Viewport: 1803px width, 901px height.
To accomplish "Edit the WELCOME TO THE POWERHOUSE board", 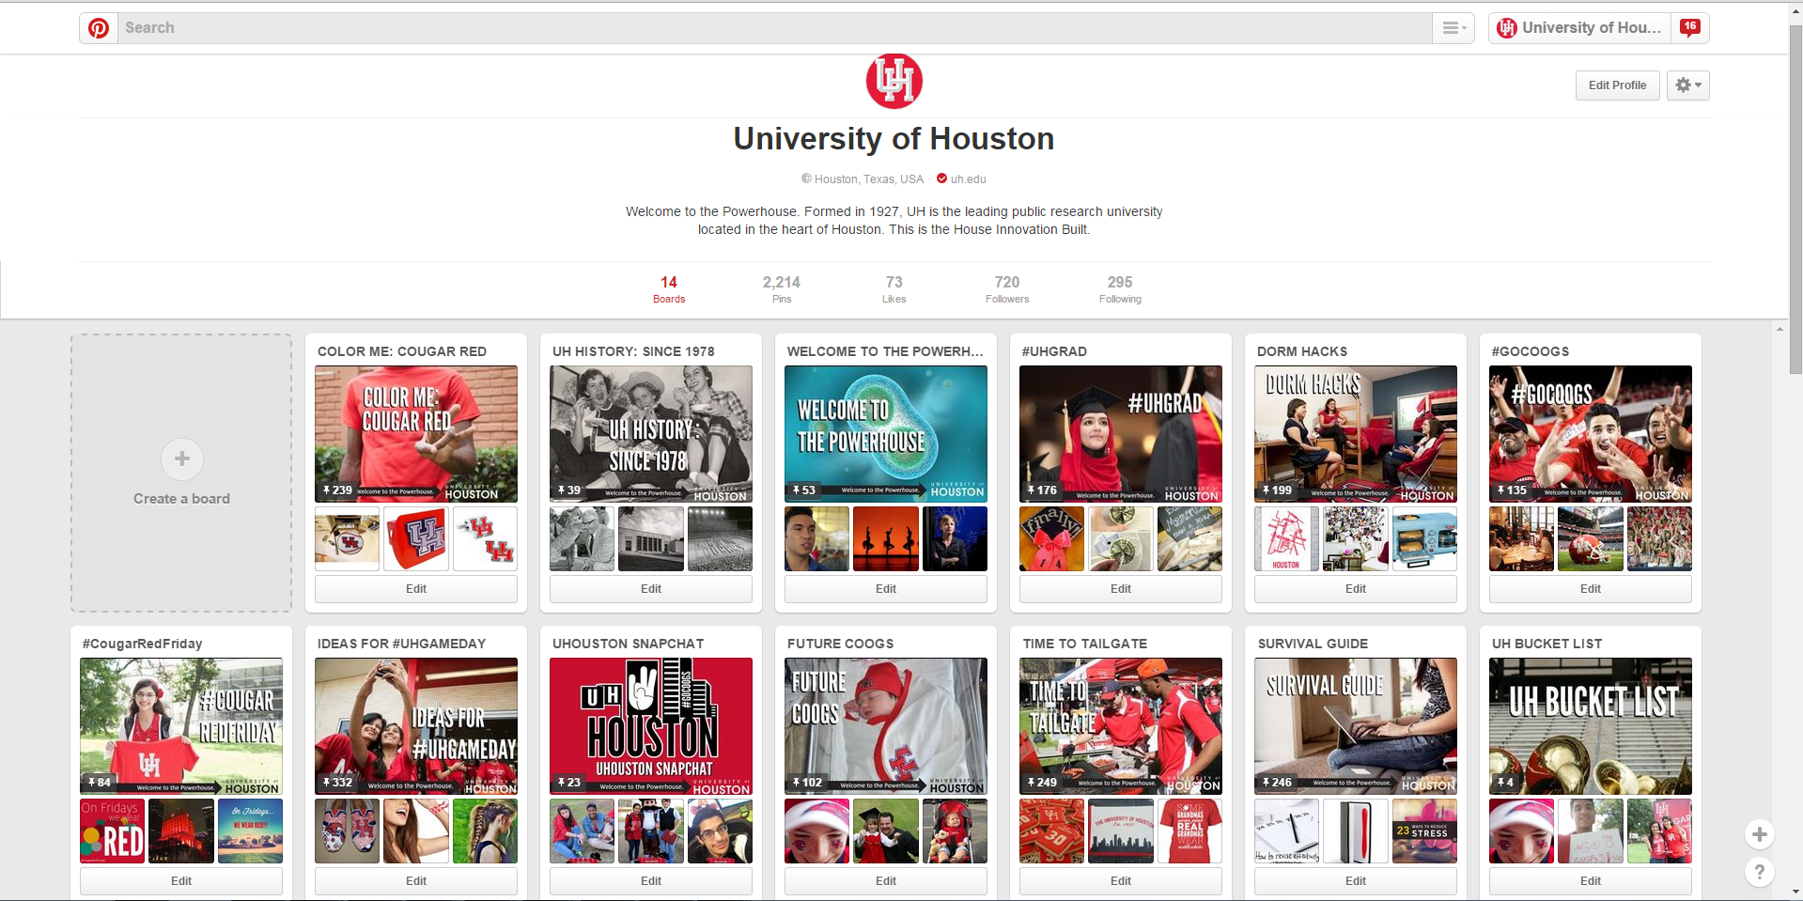I will click(886, 589).
